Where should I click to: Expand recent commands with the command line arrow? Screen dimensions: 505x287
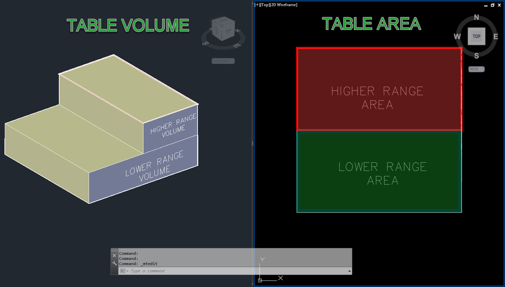click(349, 271)
